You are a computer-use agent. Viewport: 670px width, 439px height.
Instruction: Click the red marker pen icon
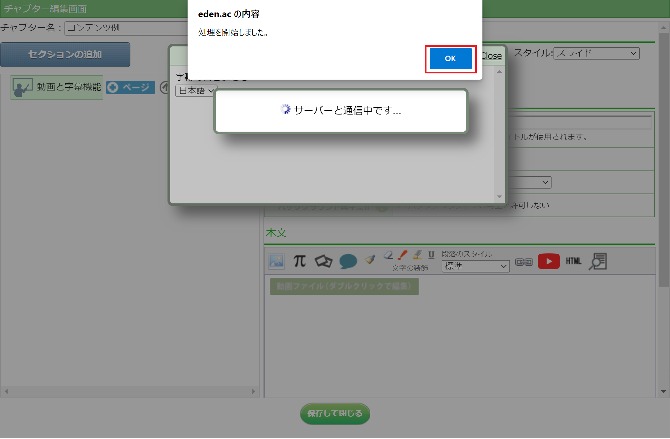(x=402, y=255)
